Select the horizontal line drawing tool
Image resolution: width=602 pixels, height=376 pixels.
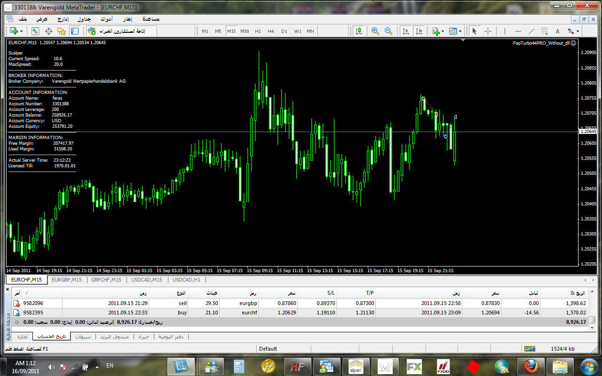(518, 31)
